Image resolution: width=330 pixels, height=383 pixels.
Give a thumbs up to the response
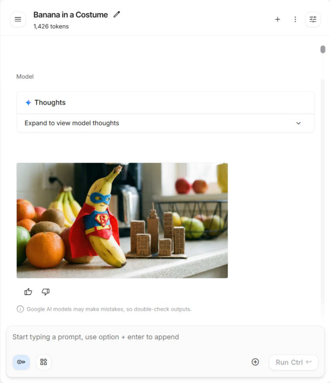(28, 292)
